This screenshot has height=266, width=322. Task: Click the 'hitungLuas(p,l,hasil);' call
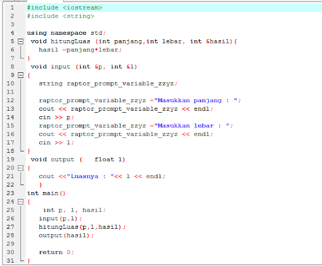[82, 227]
